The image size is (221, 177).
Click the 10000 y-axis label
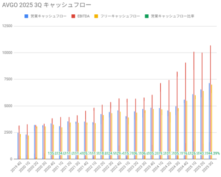click(7, 53)
